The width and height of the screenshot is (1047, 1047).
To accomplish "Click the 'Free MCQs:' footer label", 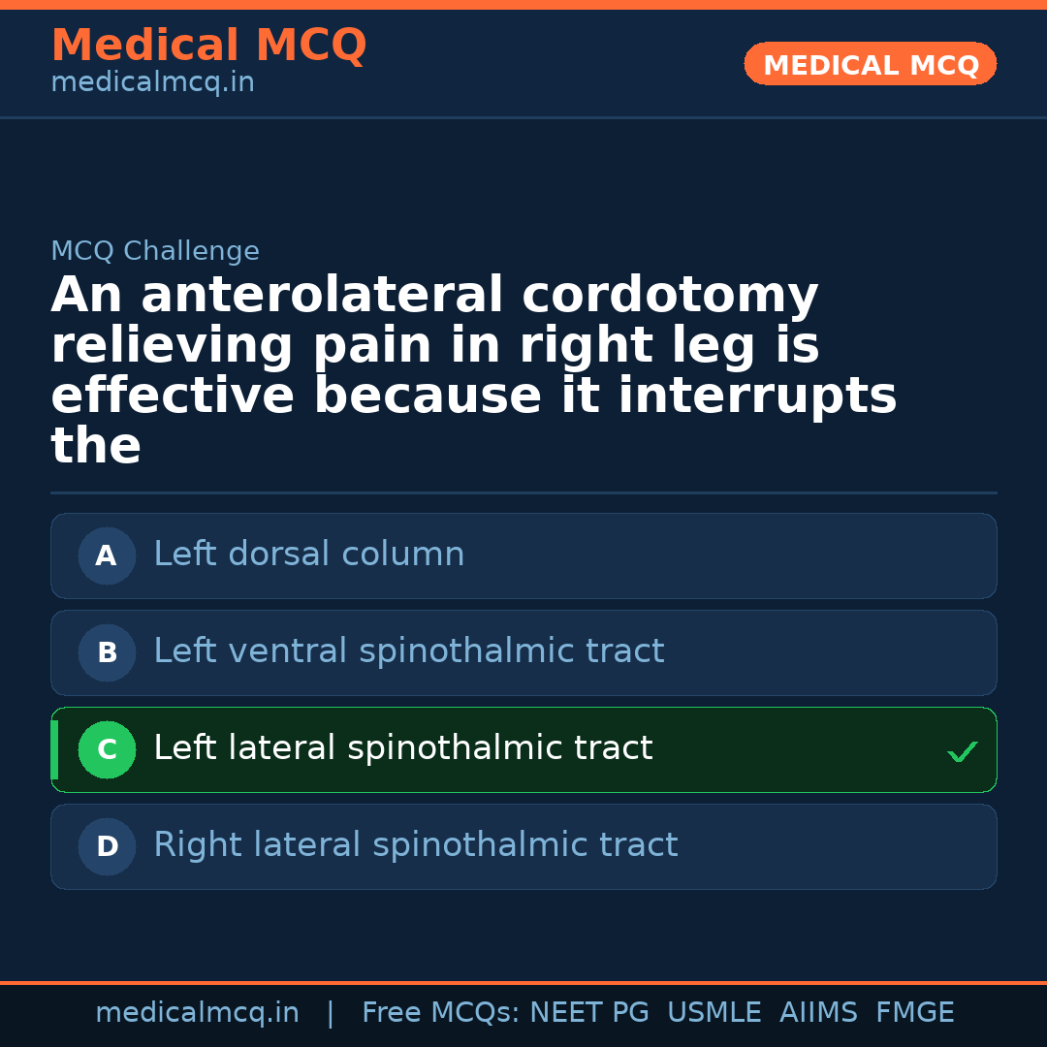I will tap(441, 1013).
